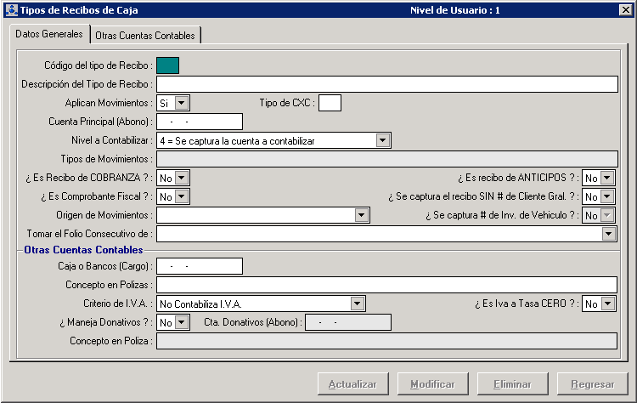
Task: Open the Origen de Movimientos dropdown
Action: tap(362, 215)
